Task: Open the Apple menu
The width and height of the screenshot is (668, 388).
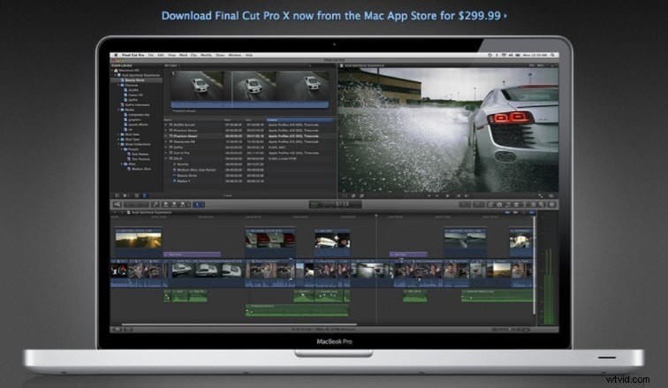Action: 116,56
